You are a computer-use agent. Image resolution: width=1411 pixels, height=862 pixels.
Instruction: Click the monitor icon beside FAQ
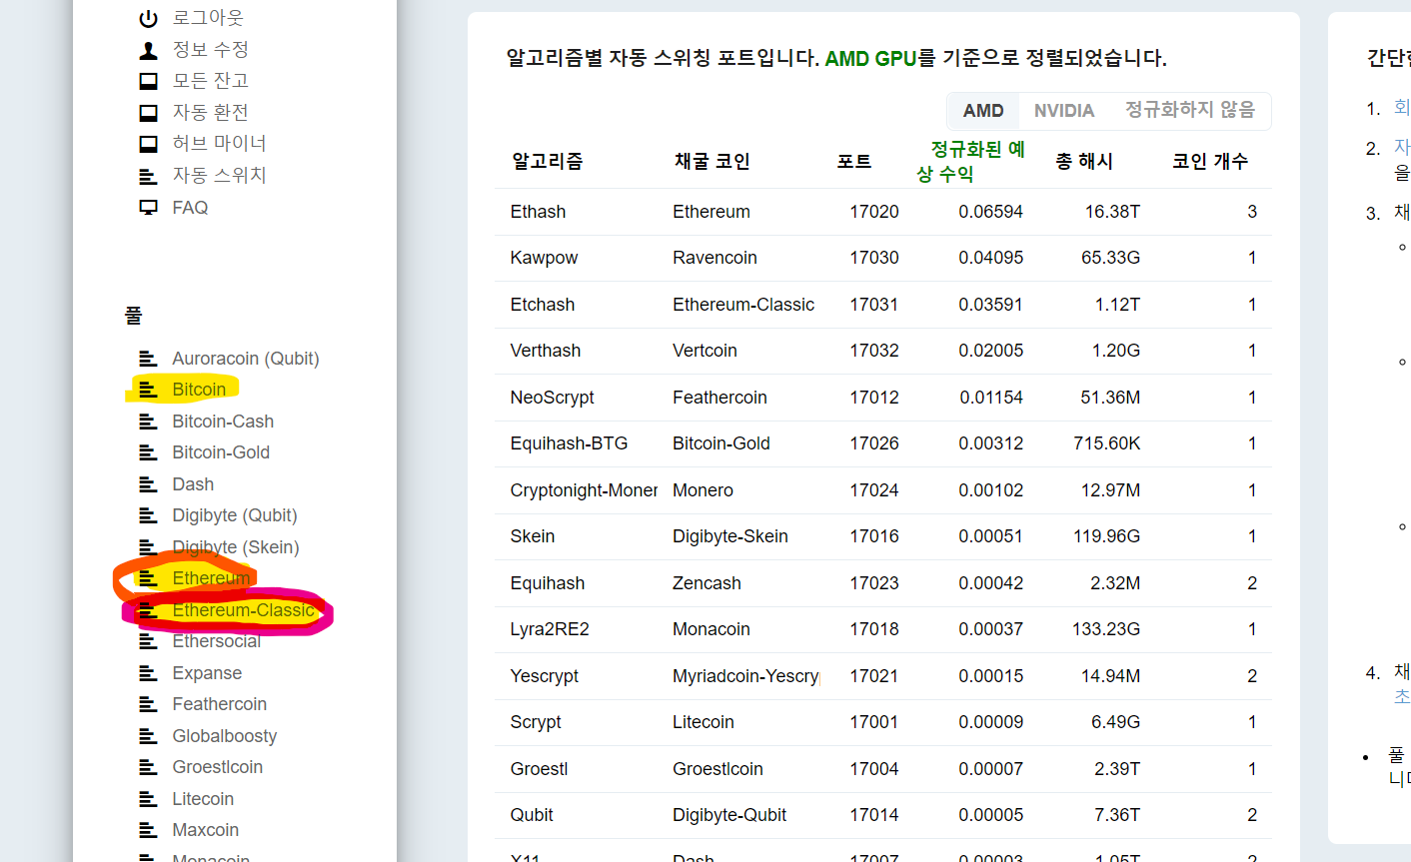pyautogui.click(x=148, y=208)
